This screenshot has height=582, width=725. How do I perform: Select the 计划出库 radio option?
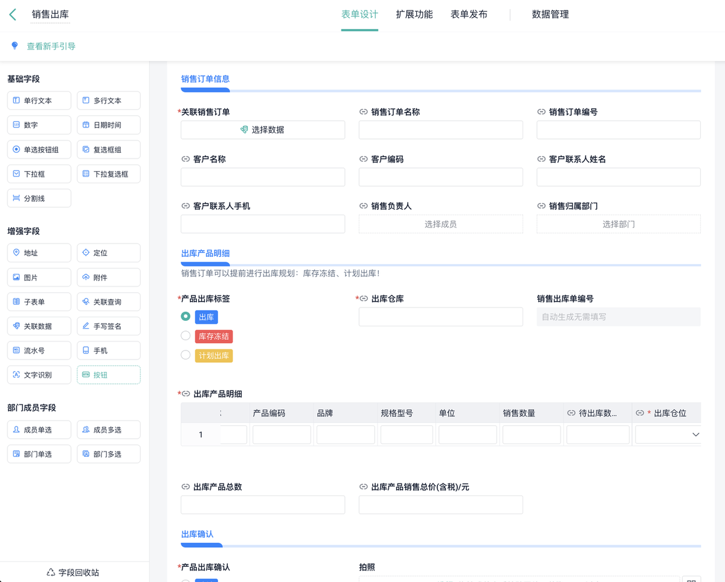click(185, 355)
